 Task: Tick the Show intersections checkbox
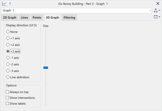(20, 98)
